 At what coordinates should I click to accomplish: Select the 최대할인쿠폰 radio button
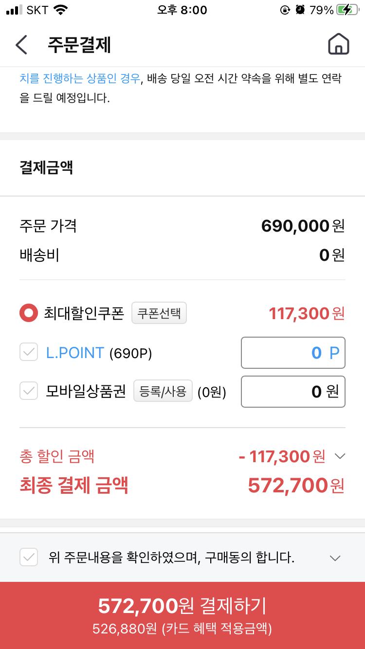pos(28,313)
